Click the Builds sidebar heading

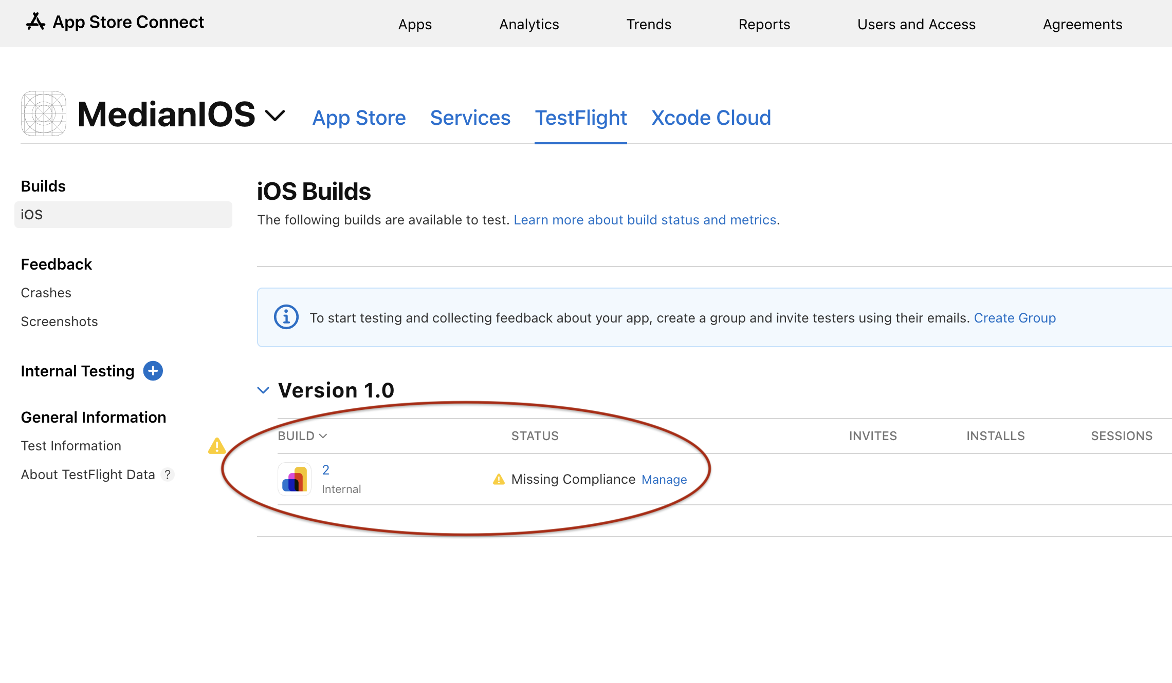point(43,186)
